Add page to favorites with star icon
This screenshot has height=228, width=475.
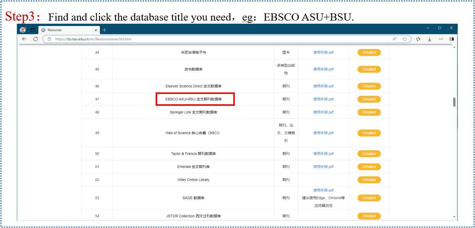point(405,39)
